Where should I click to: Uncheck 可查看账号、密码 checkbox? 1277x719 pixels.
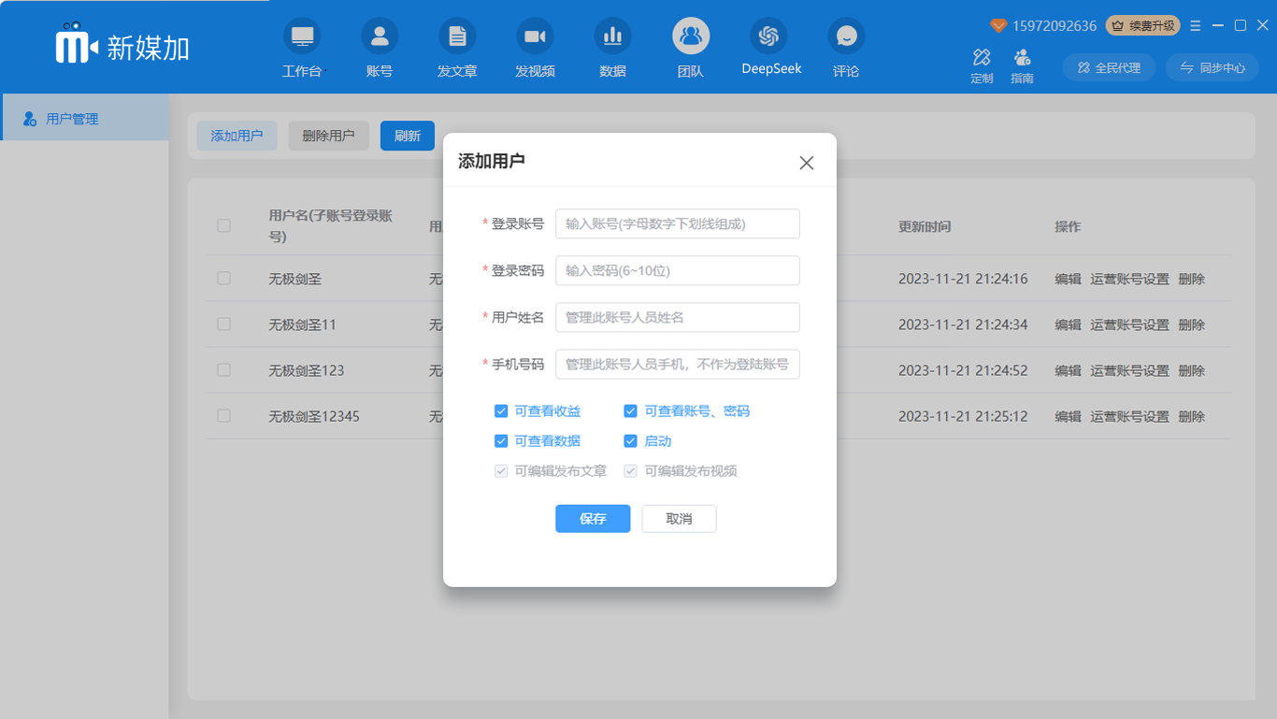(630, 411)
